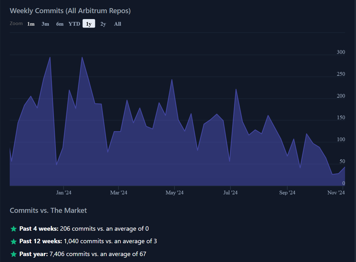
Task: Click the commit spike near May '24
Action: (x=172, y=81)
